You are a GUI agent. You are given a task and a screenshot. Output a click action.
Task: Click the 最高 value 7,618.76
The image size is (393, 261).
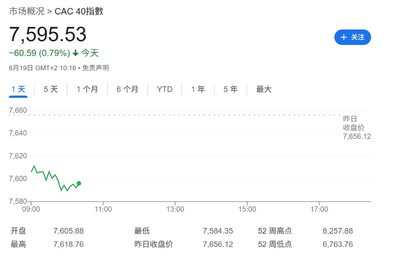(x=68, y=244)
